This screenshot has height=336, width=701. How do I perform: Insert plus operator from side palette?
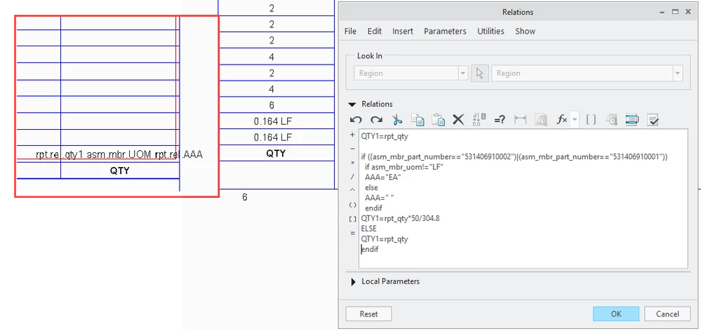(x=352, y=135)
